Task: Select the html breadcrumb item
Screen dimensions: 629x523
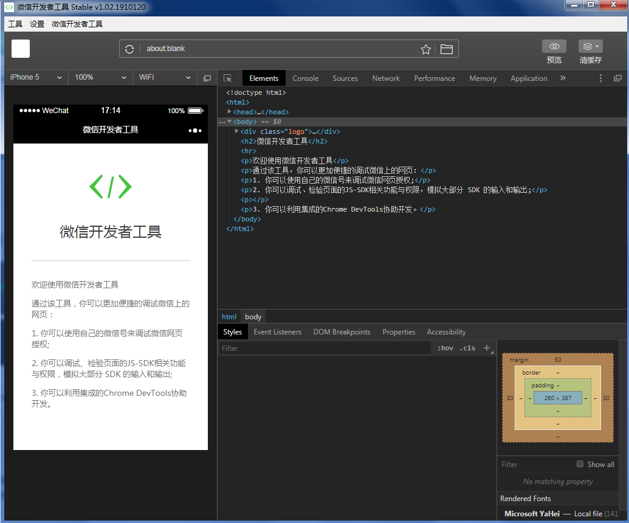Action: pyautogui.click(x=229, y=317)
